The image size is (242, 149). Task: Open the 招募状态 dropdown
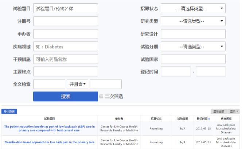193,8
